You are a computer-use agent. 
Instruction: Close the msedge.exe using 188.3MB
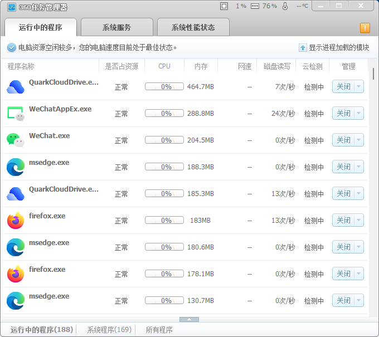[x=343, y=167]
